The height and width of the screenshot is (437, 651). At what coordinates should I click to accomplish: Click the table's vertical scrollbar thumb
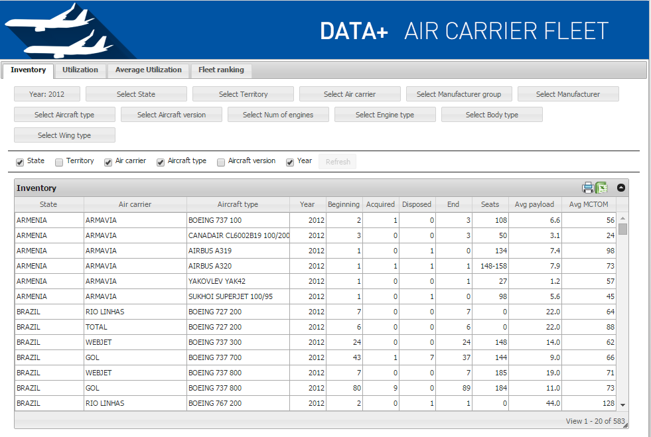pos(622,229)
